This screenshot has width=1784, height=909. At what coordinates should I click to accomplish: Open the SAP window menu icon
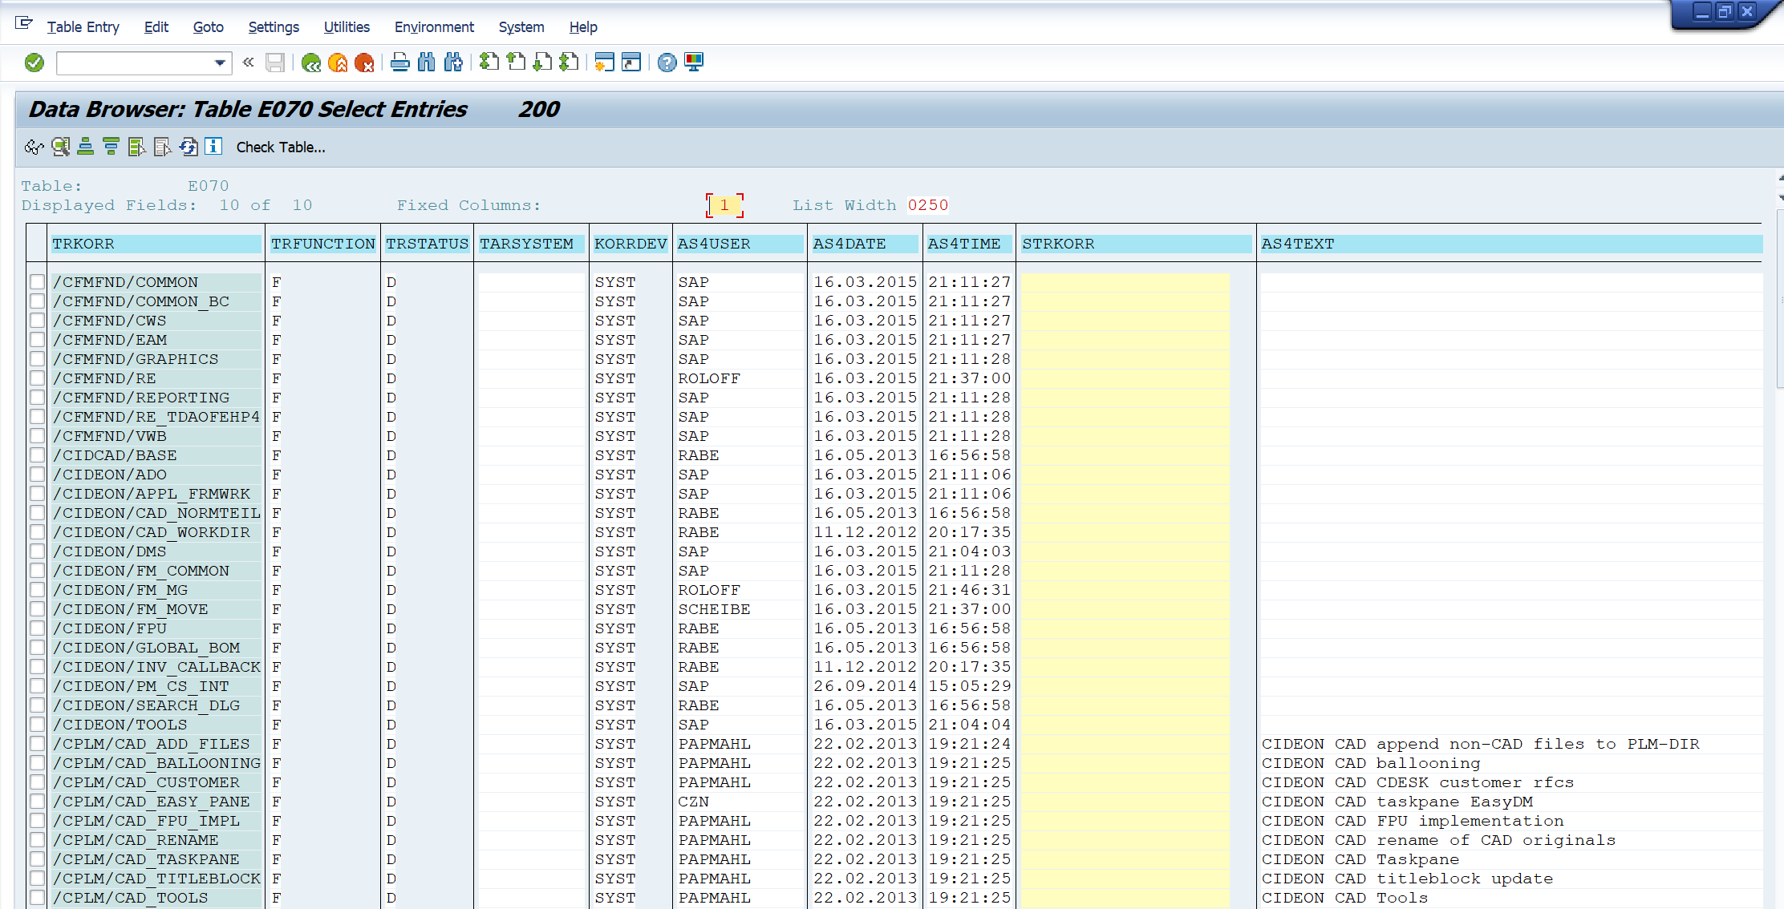click(24, 24)
